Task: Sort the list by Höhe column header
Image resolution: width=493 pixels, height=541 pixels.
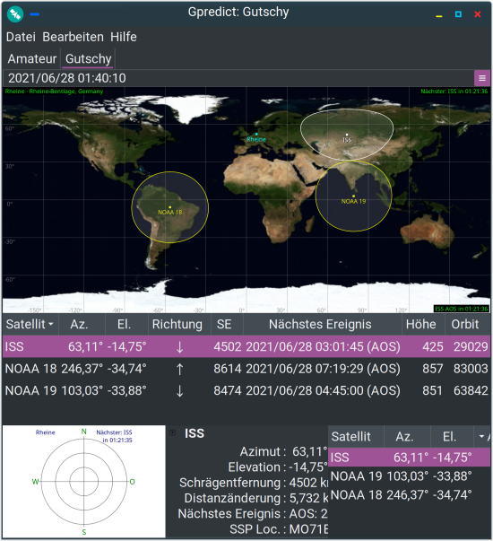Action: (421, 324)
